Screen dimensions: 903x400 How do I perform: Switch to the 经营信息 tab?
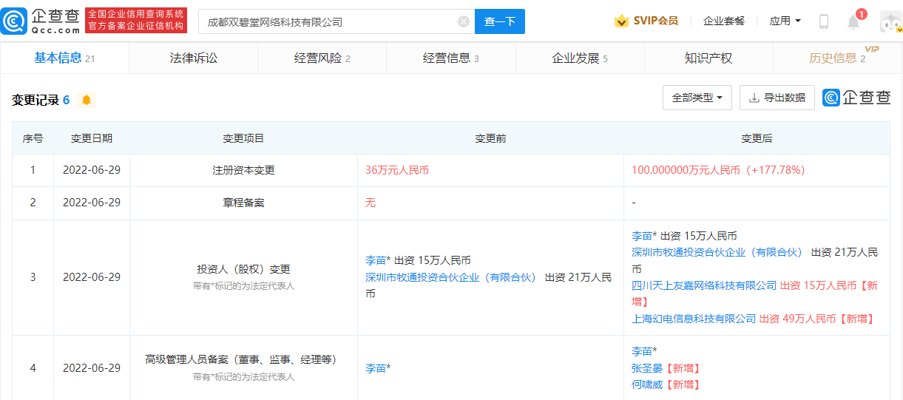[451, 58]
